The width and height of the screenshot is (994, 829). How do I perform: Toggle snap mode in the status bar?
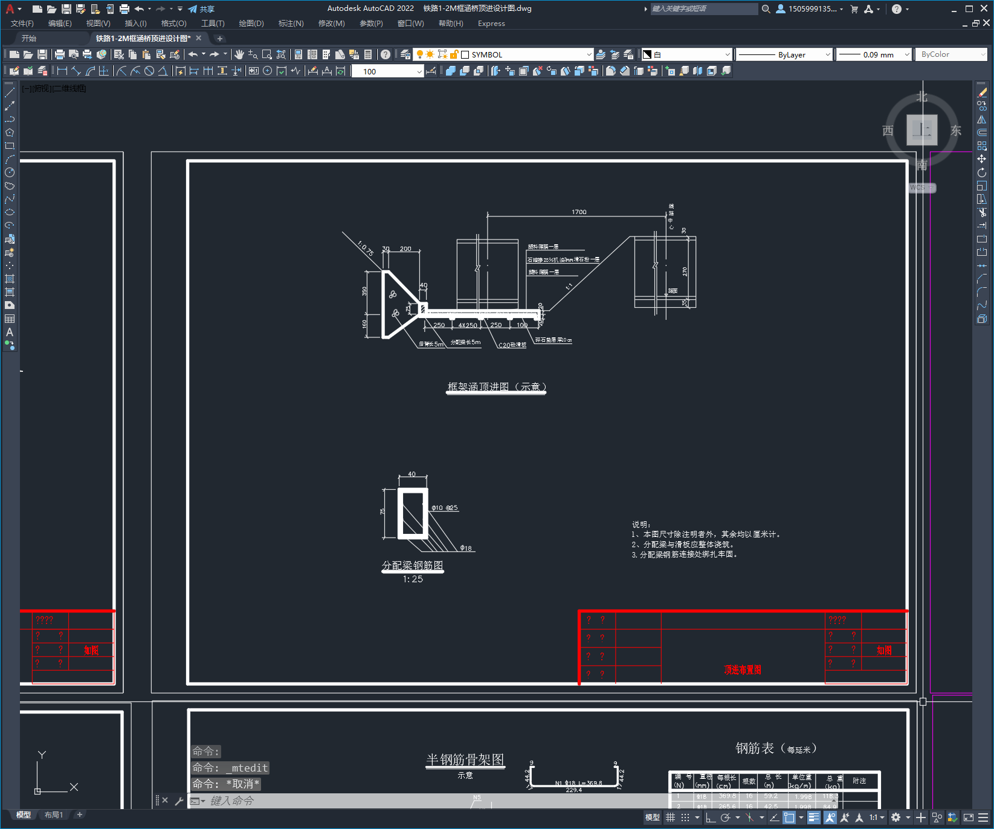(x=685, y=818)
